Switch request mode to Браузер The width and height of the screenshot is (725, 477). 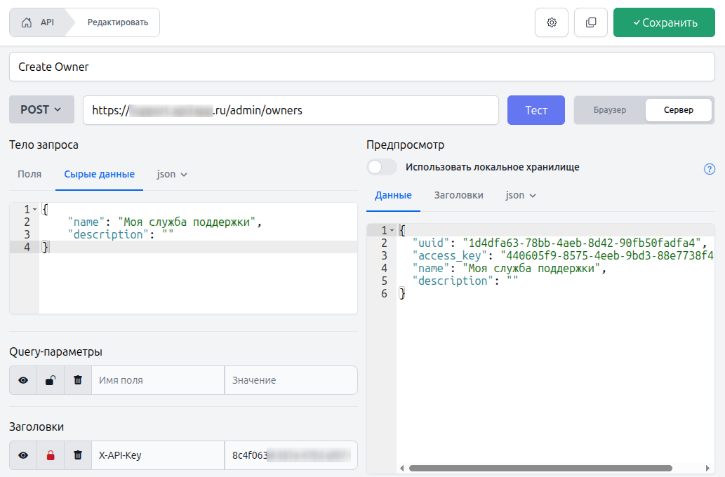tap(609, 110)
